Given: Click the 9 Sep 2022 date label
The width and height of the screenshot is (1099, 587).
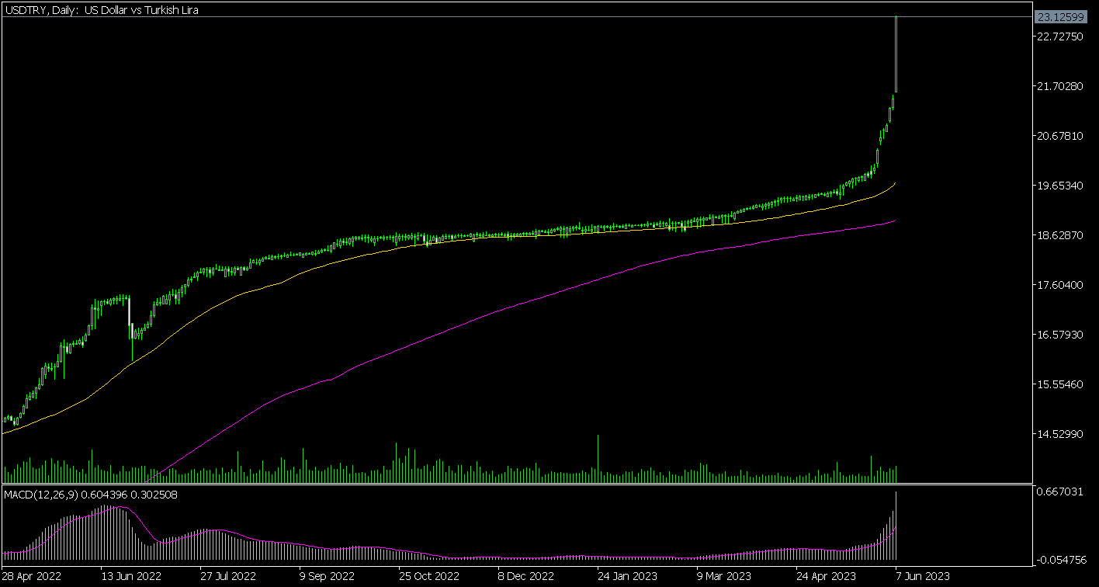Looking at the screenshot, I should point(328,577).
